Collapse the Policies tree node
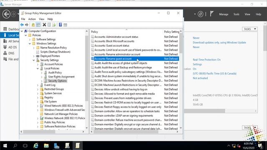This screenshot has height=150, width=267. click(26, 35)
